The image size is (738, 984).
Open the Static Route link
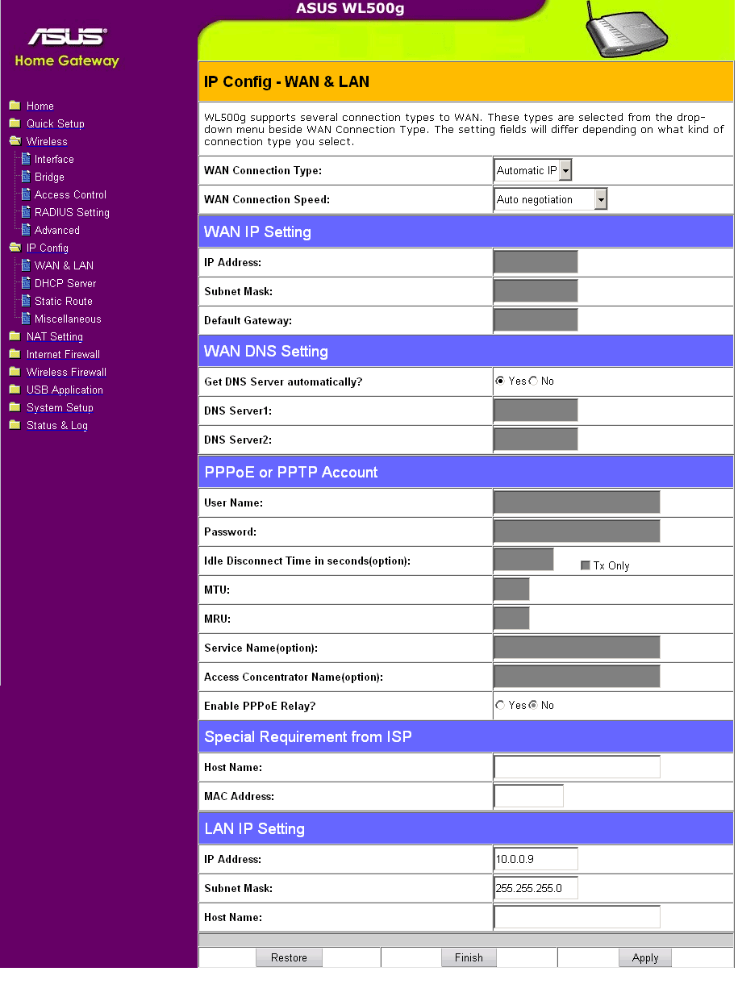point(64,301)
